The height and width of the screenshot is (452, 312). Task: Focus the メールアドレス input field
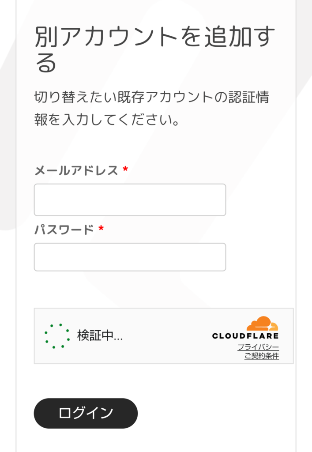[130, 200]
